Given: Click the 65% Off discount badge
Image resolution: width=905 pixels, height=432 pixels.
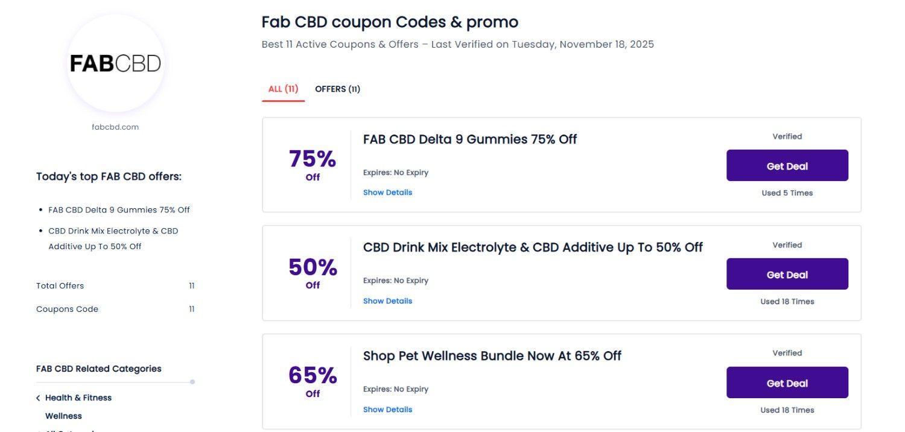Looking at the screenshot, I should tap(313, 380).
